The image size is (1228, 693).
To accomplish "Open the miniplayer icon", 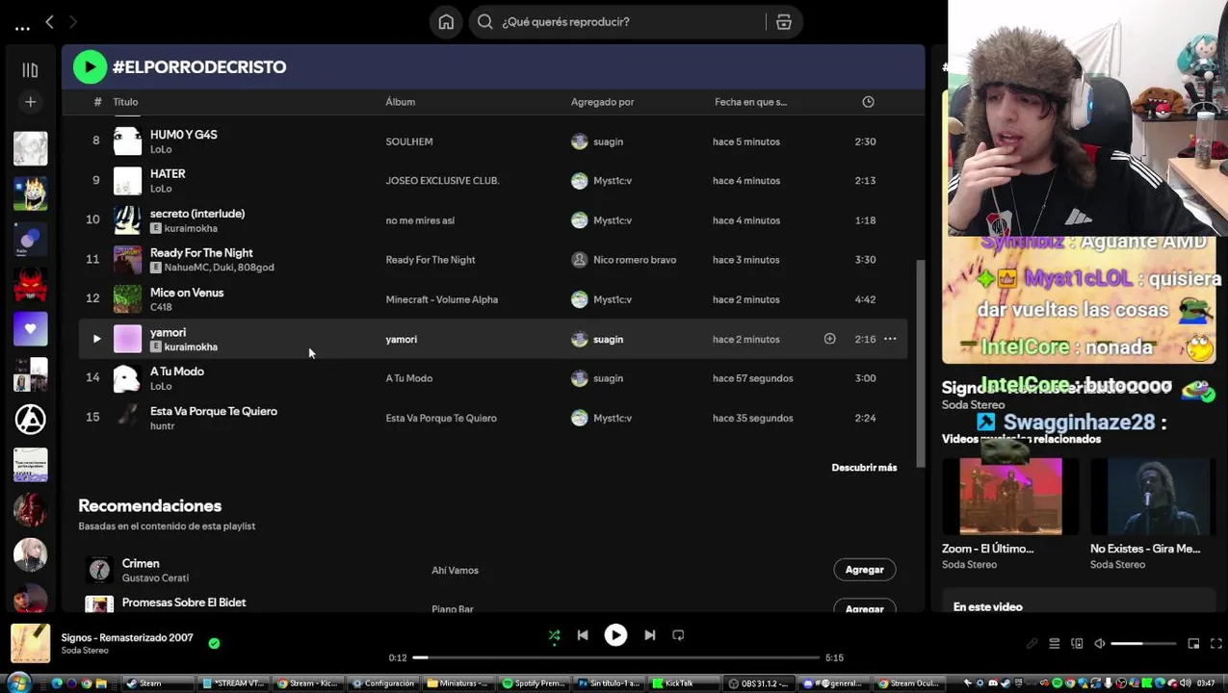I will [x=1193, y=644].
